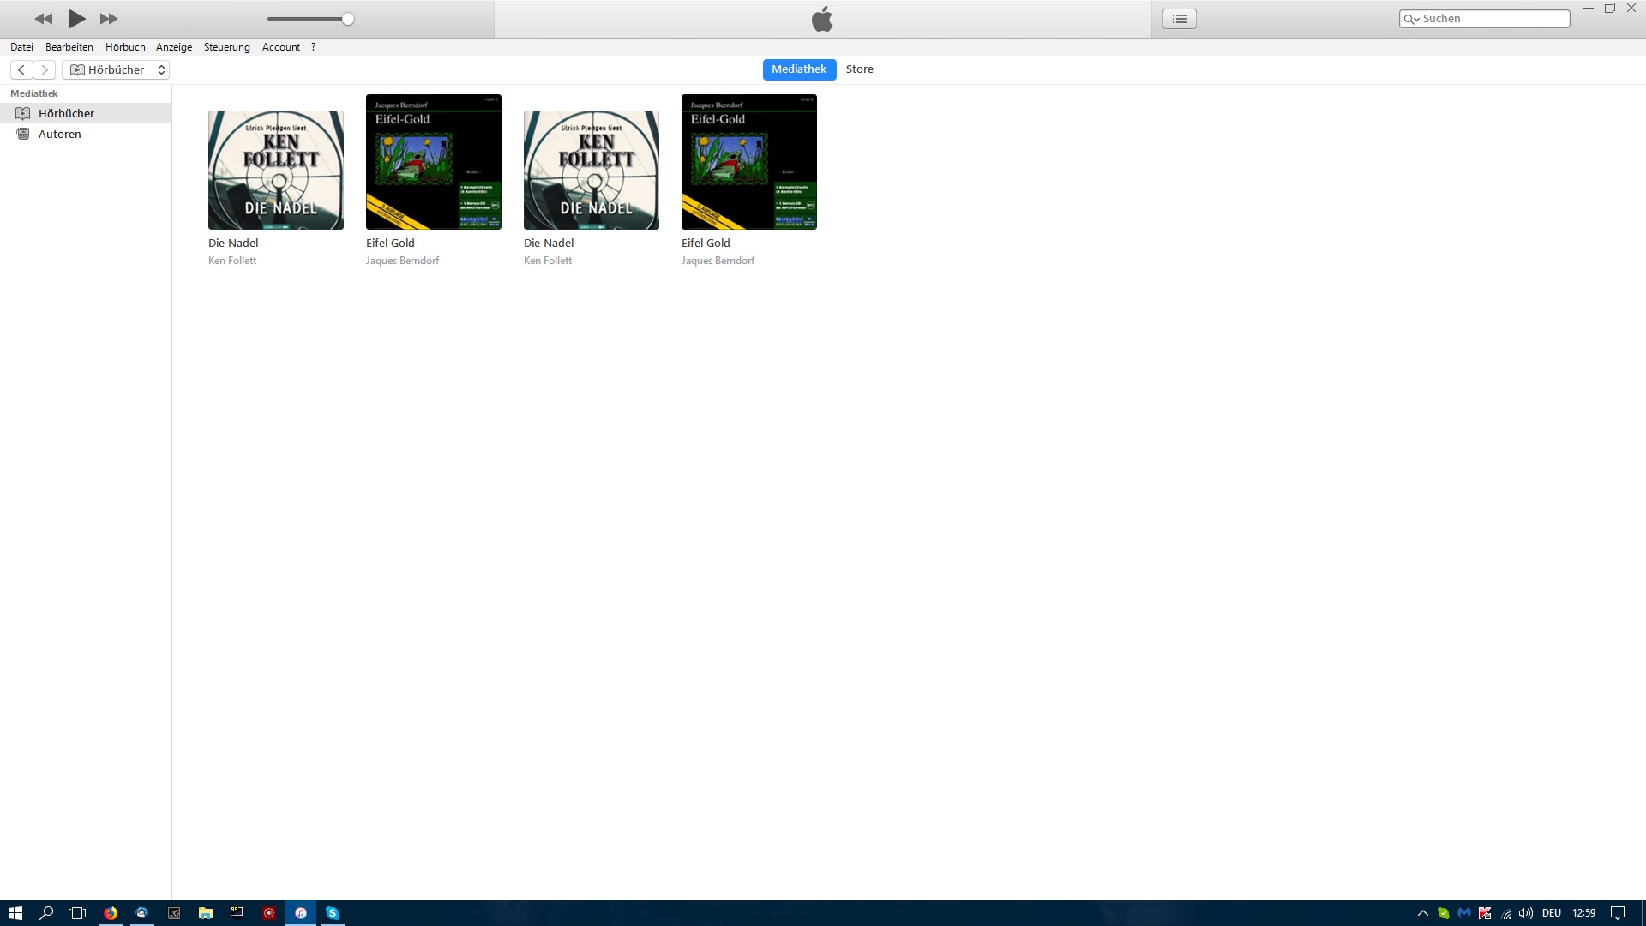This screenshot has width=1646, height=926.
Task: Open the first Eifel-Gold audiobook cover
Action: (434, 162)
